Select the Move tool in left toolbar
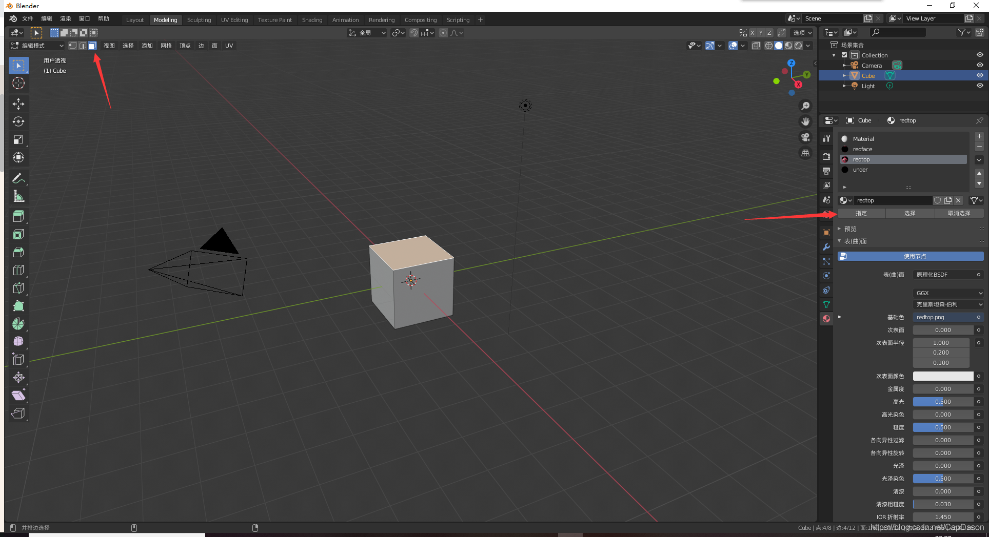 coord(18,104)
